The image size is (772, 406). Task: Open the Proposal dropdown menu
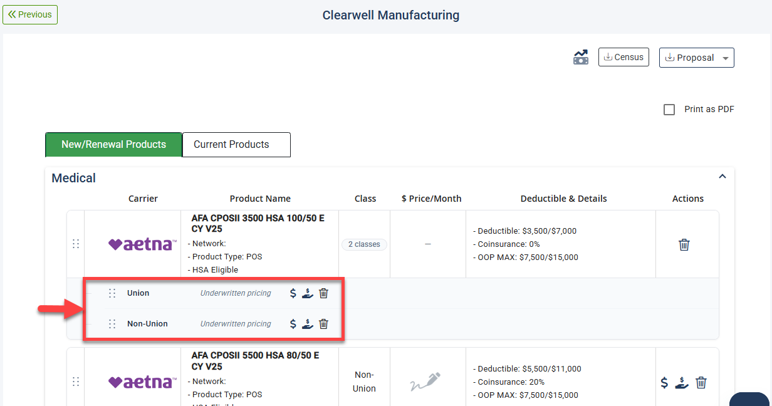tap(696, 58)
